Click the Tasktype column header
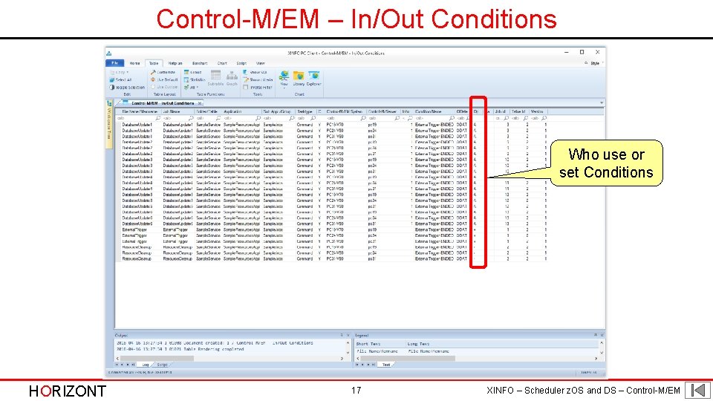 click(307, 111)
